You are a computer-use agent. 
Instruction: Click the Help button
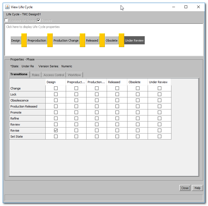point(197,188)
